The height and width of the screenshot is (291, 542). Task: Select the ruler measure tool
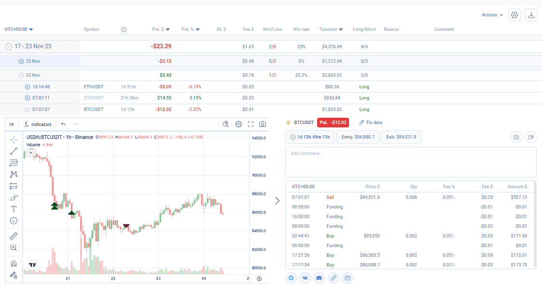pyautogui.click(x=14, y=236)
